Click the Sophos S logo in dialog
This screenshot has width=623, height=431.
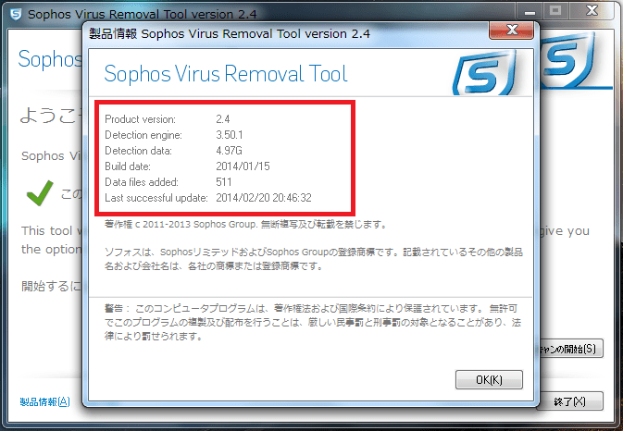(x=484, y=73)
